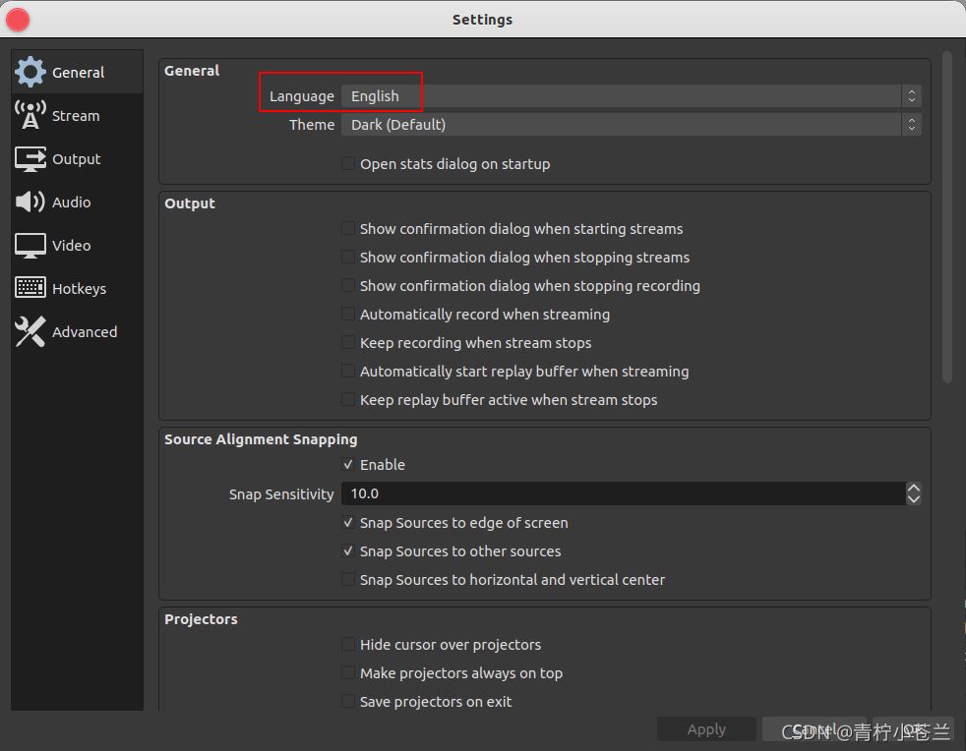Switch to the Advanced settings tab
This screenshot has width=966, height=751.
[86, 331]
